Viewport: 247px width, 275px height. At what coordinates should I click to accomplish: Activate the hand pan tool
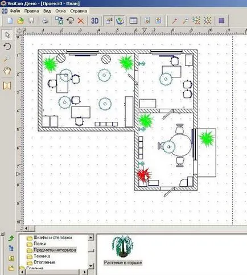tap(7, 71)
